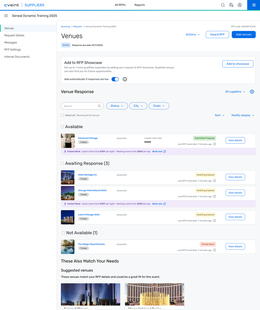Image resolution: width=260 pixels, height=310 pixels.
Task: Click the magnifier icon in venue search box
Action: (x=99, y=106)
